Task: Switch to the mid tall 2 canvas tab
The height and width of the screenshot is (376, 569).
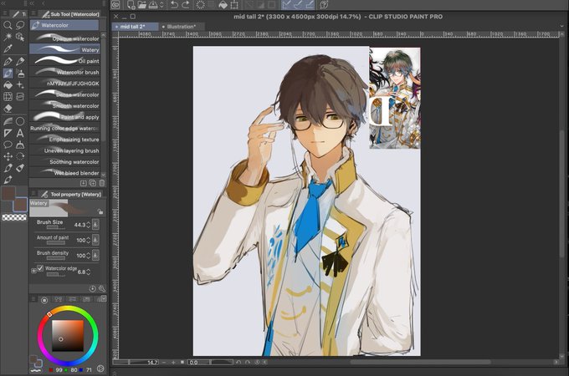Action: click(135, 27)
